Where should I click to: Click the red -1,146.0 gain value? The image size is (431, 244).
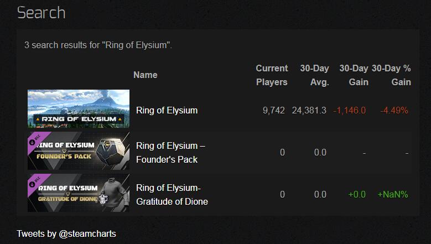click(x=350, y=110)
